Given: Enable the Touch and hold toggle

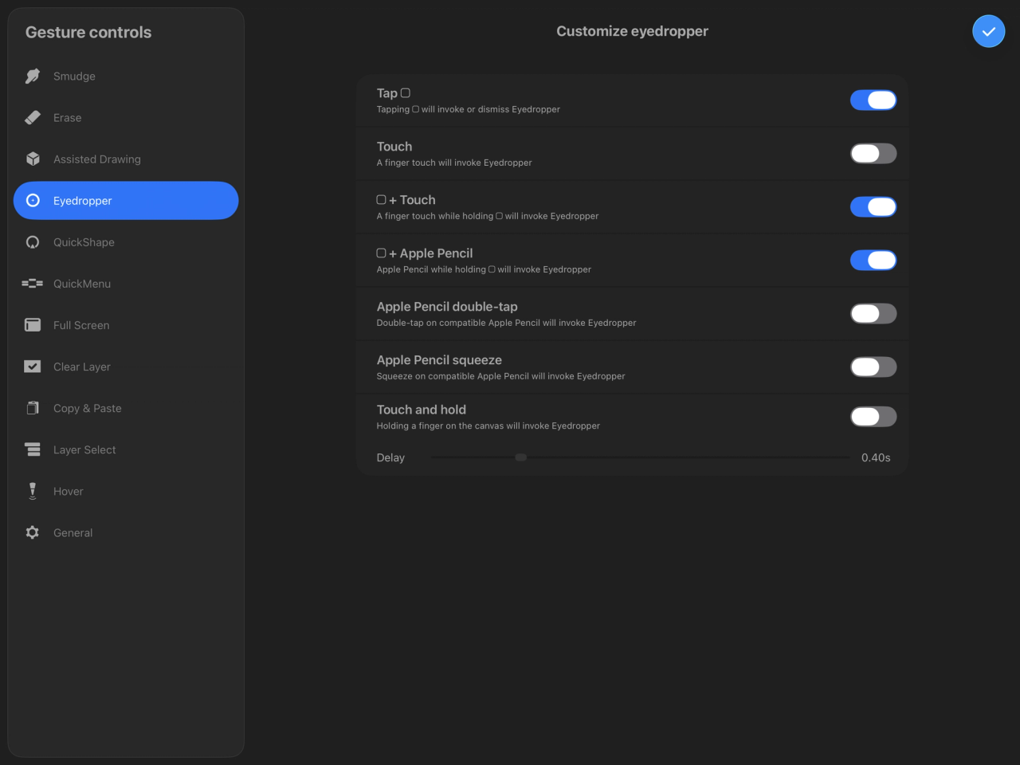Looking at the screenshot, I should pyautogui.click(x=873, y=417).
